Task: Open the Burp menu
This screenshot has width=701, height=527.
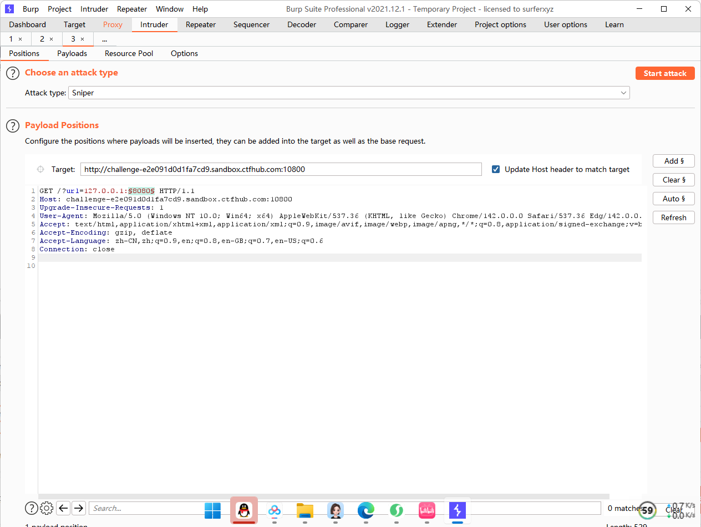Action: tap(31, 9)
